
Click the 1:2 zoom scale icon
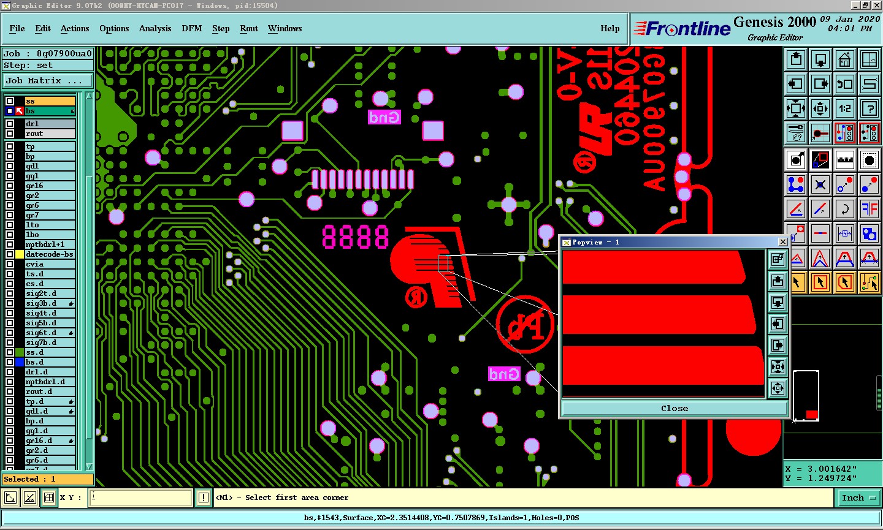845,108
